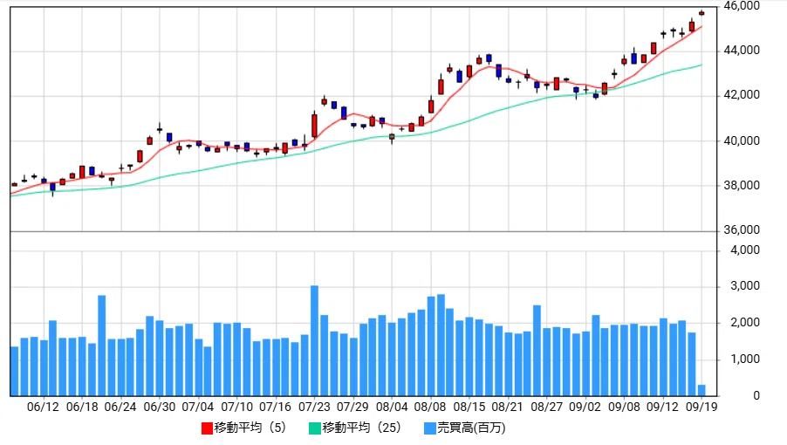Click the 07/10 date axis label
The image size is (787, 445).
coord(237,407)
